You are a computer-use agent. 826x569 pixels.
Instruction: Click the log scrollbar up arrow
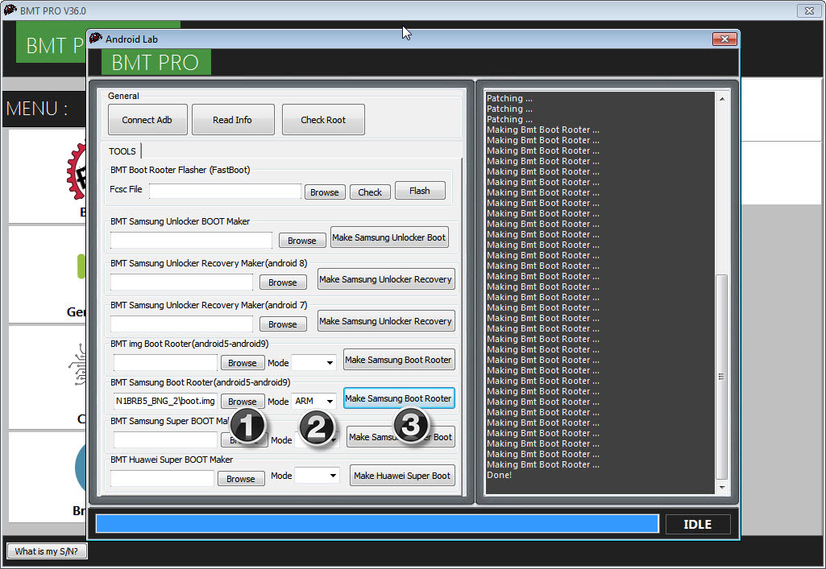pyautogui.click(x=722, y=99)
